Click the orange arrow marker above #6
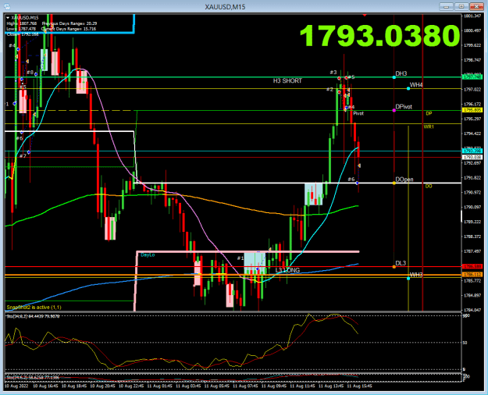Image resolution: width=488 pixels, height=395 pixels. [x=359, y=166]
